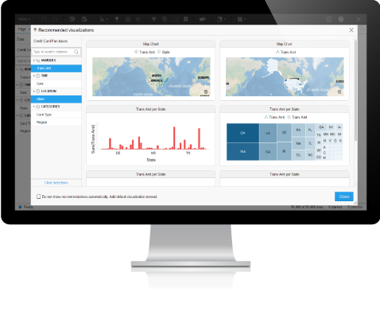Viewport: 380px width, 311px height.
Task: Select the Card Type column
Action: pos(56,115)
